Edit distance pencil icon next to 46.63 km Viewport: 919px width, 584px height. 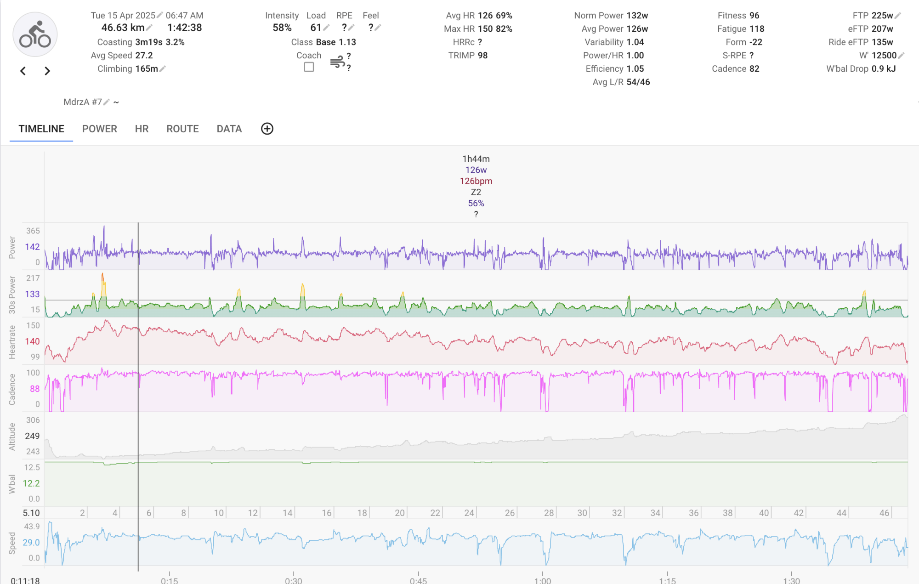149,28
